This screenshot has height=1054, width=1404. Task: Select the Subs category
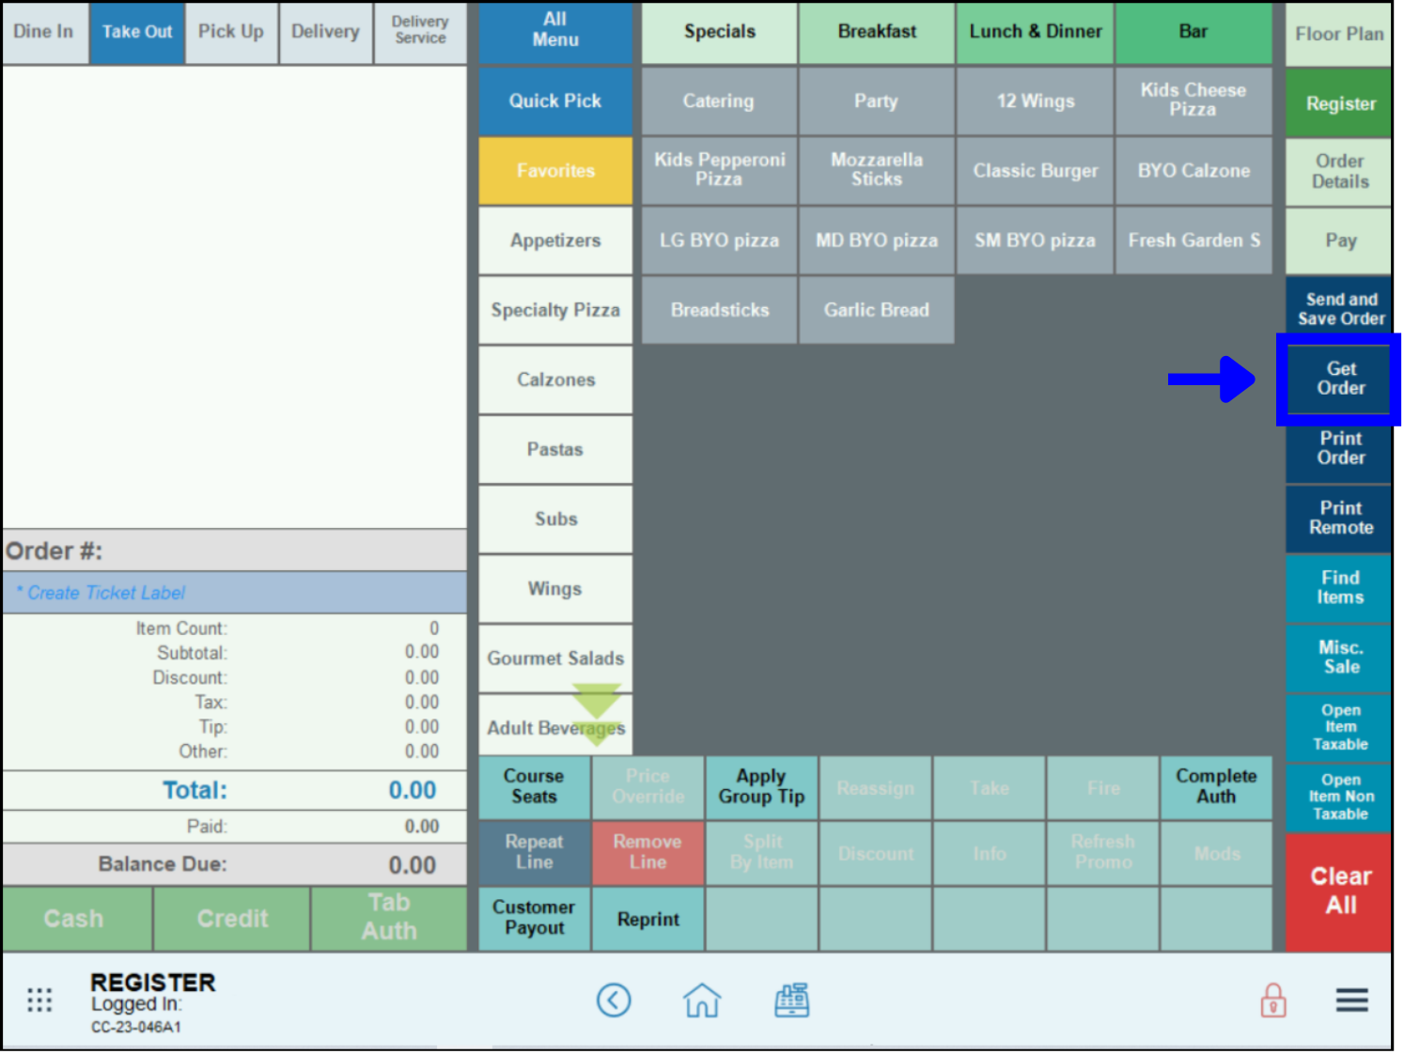point(555,519)
